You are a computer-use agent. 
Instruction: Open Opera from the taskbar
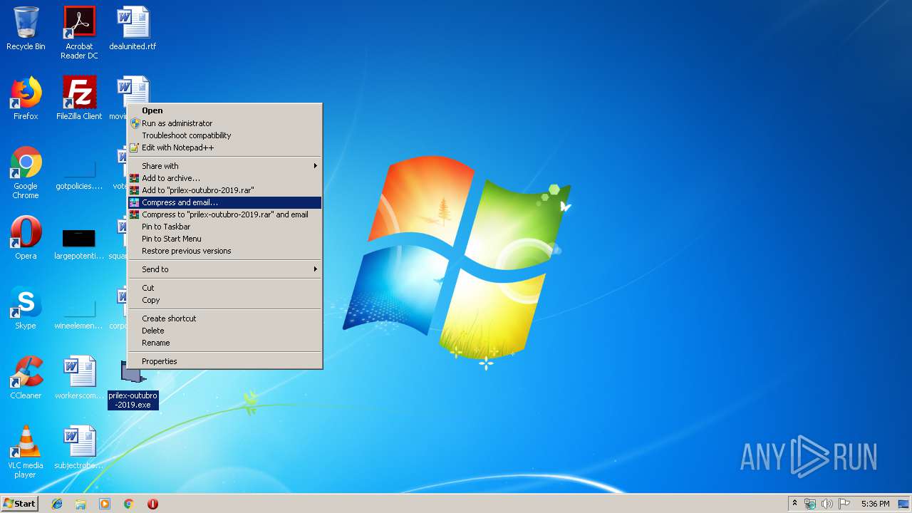click(152, 504)
